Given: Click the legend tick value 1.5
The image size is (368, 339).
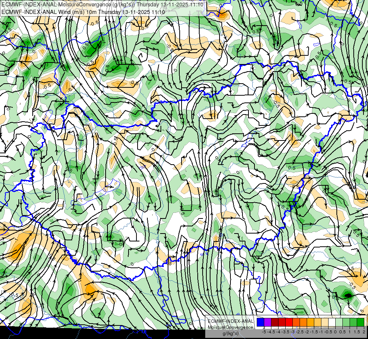Looking at the screenshot, I should pos(357,332).
